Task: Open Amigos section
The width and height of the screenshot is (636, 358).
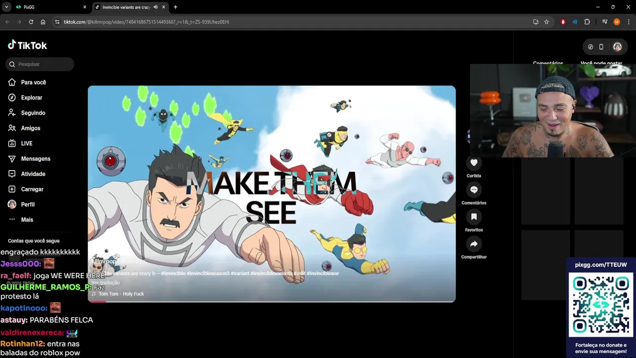Action: (24, 128)
